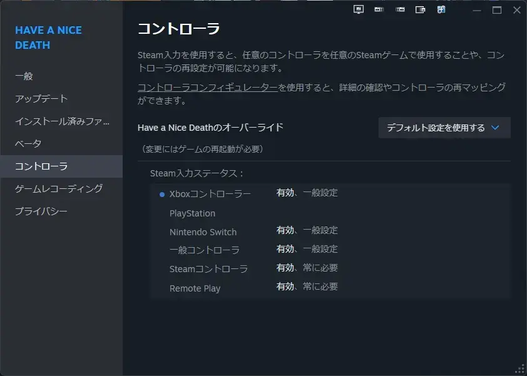Click the （変更にはゲームの再起動が必要） note
The height and width of the screenshot is (376, 527).
click(x=203, y=149)
